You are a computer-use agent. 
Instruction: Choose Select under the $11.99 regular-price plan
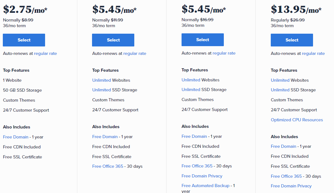(x=113, y=40)
